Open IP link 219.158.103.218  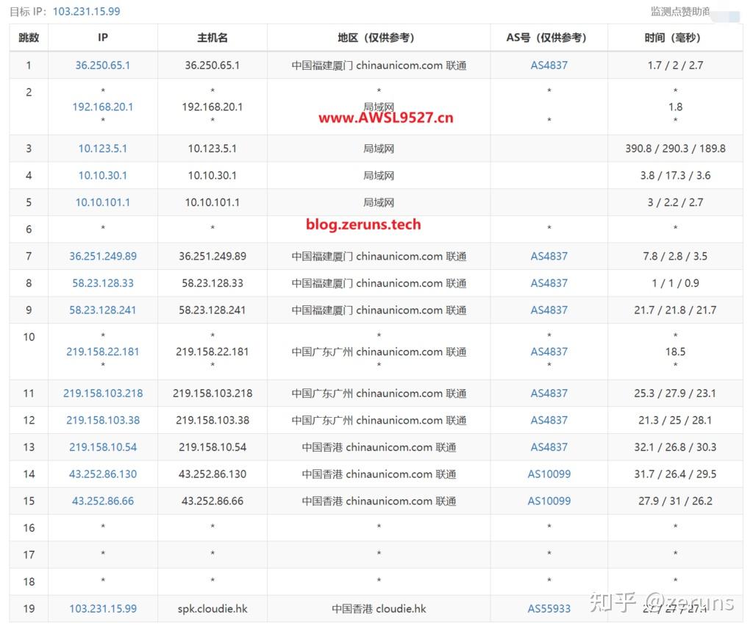(103, 393)
